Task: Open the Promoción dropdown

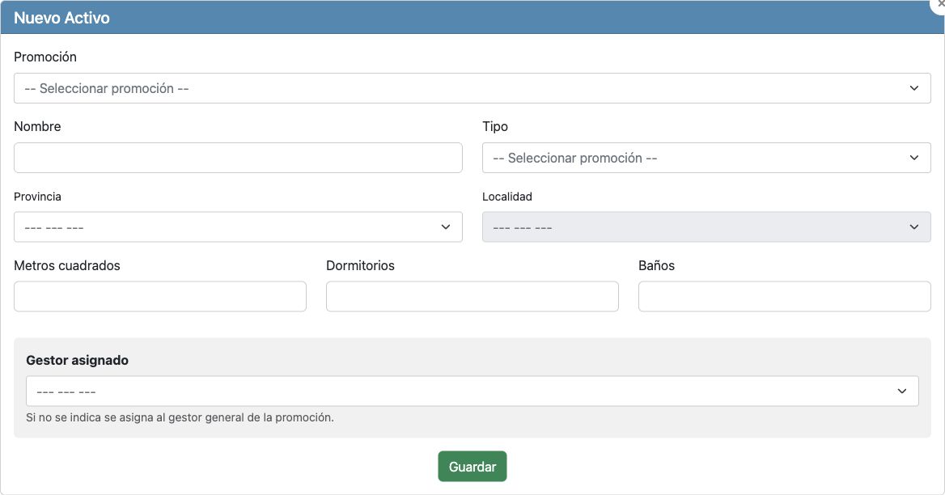Action: 472,88
